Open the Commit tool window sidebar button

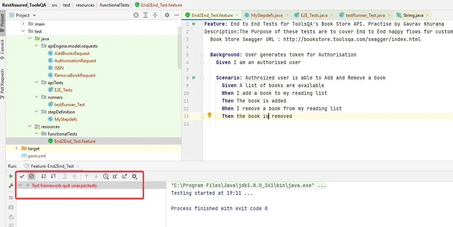(x=3, y=47)
